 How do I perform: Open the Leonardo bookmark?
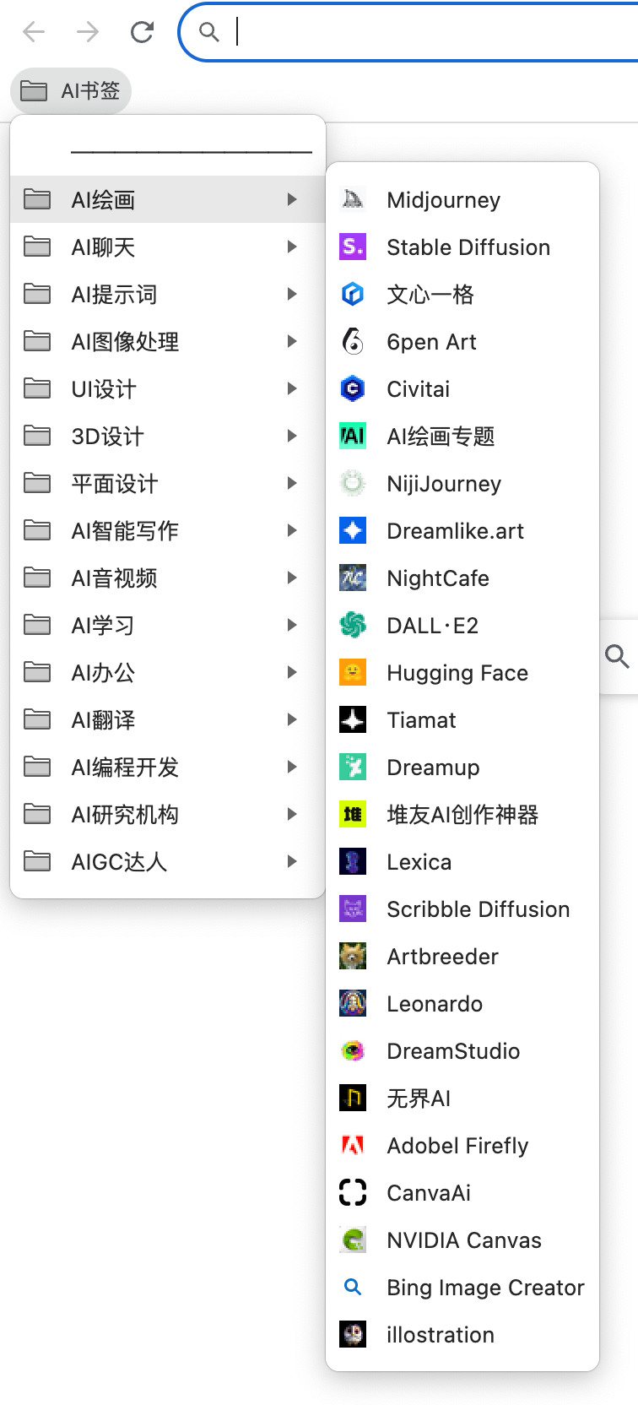pos(434,1003)
